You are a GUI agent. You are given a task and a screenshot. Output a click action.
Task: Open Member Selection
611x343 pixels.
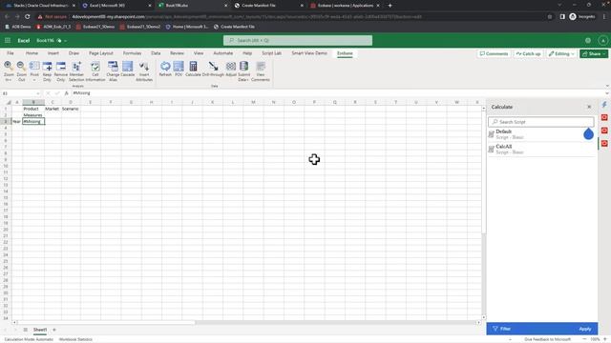point(76,71)
